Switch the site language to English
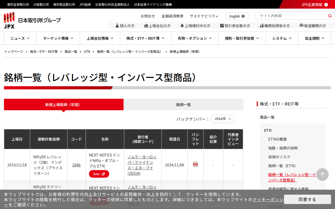The image size is (335, 209). pos(237,16)
